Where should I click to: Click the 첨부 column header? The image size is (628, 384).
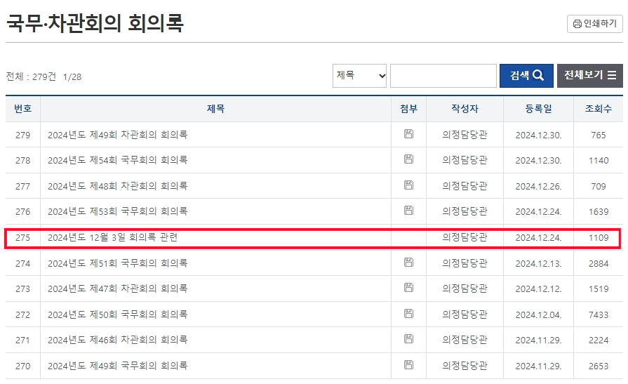408,109
